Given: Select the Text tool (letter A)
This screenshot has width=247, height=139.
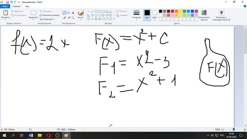Looking at the screenshot, I should 73,13.
